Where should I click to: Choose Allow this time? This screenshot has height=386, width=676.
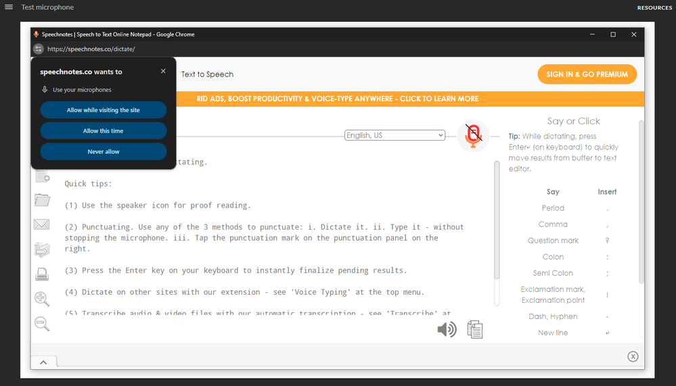pyautogui.click(x=104, y=130)
